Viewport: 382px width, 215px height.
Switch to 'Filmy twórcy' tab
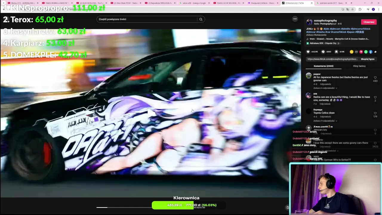click(359, 66)
